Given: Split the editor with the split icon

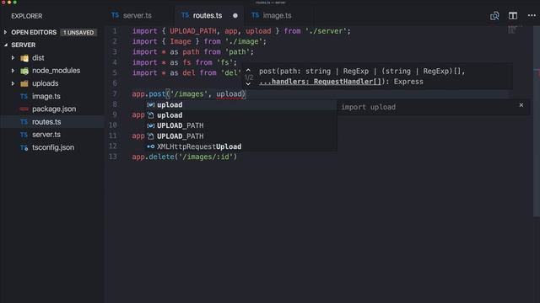Looking at the screenshot, I should click(513, 16).
